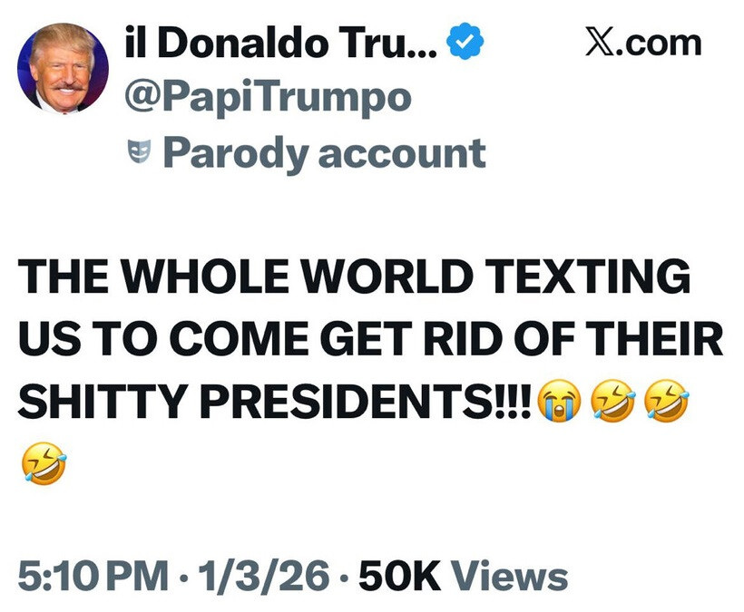Click the Parody account label

coord(323,153)
